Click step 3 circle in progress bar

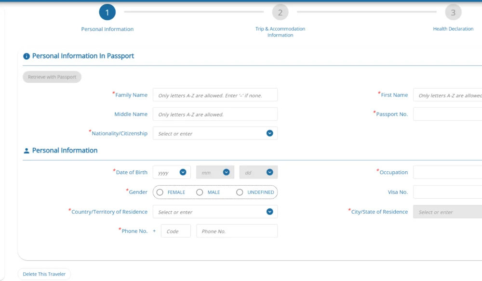(453, 13)
